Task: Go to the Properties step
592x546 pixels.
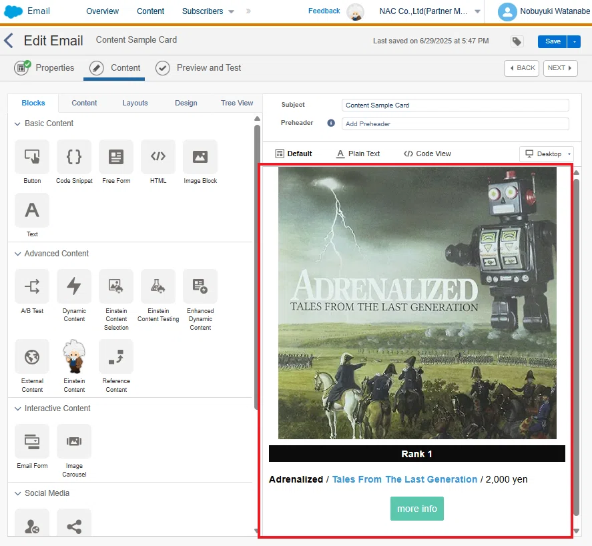Action: [x=44, y=68]
